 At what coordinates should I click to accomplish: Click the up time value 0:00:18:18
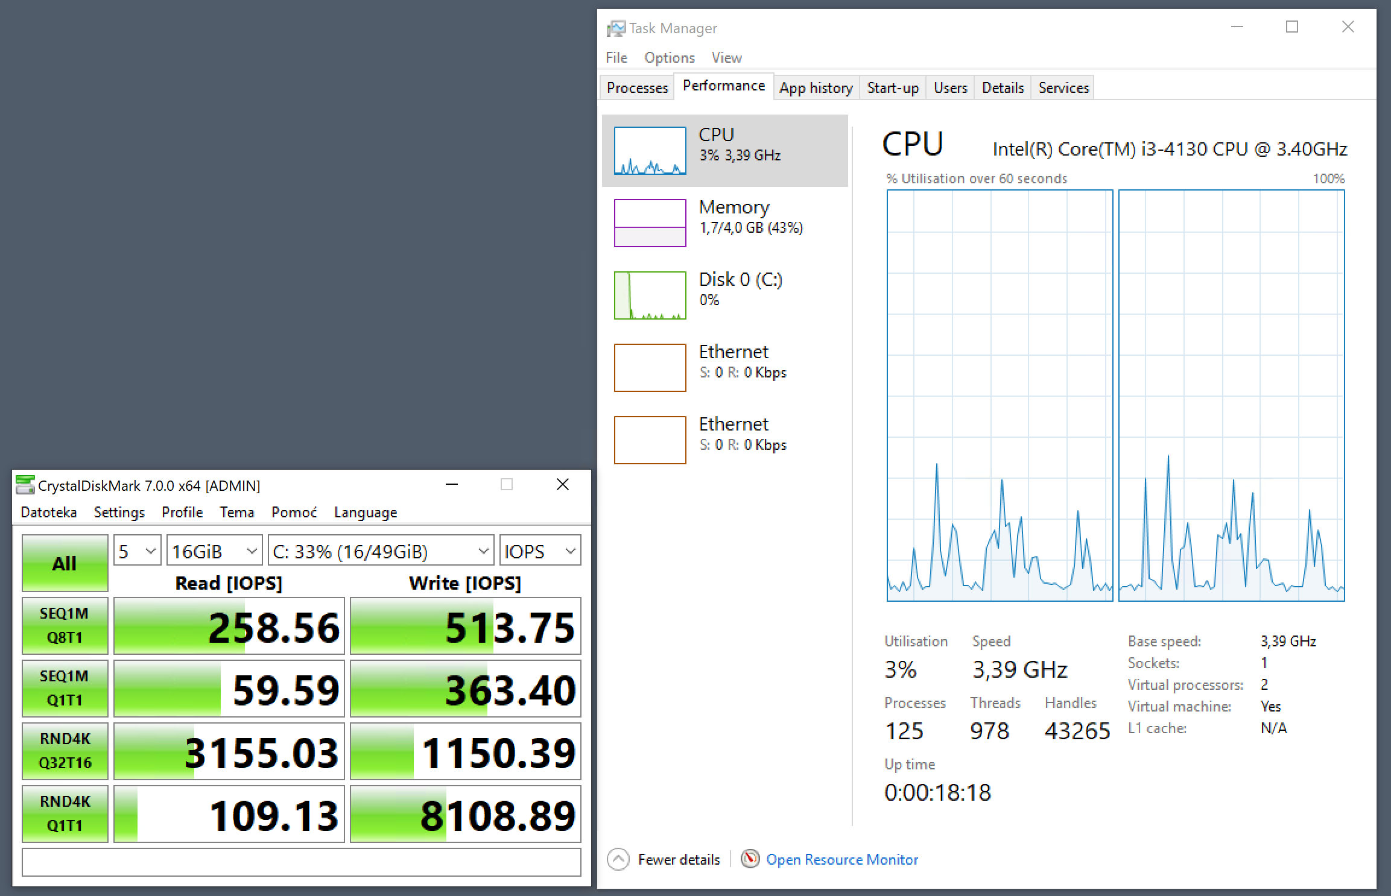(x=937, y=792)
